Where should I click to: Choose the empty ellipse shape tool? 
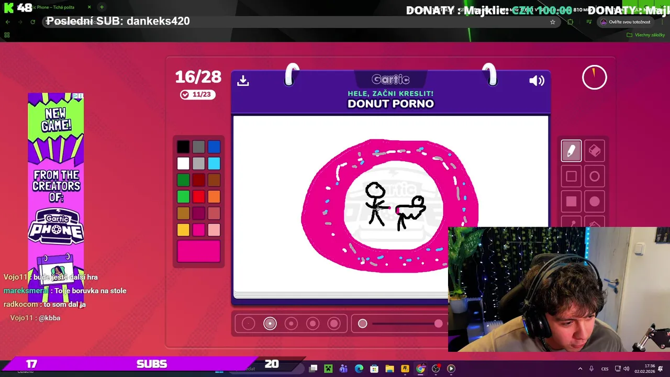click(595, 176)
